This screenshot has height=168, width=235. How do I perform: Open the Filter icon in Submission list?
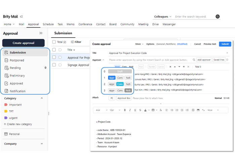click(76, 42)
